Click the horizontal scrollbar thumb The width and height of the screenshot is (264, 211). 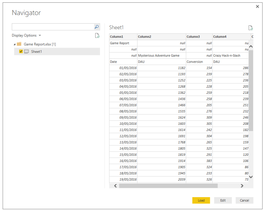[168, 186]
